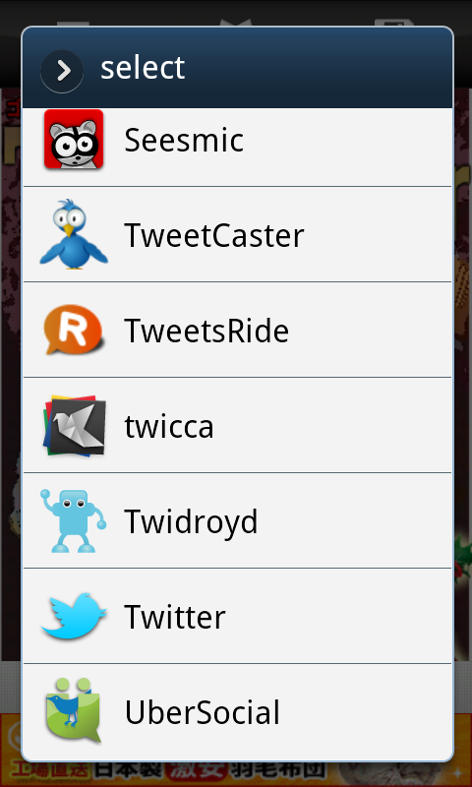Screen dimensions: 472x787
Task: Tap the dimmed right icon in top bar
Action: 394,23
